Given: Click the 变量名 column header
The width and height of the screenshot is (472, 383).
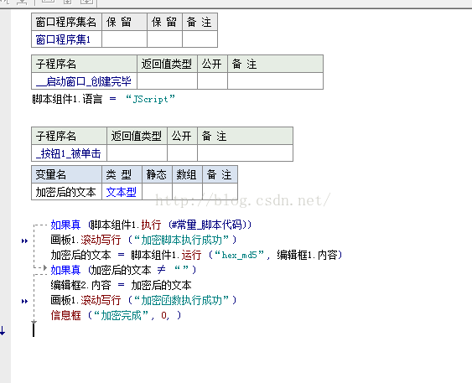Looking at the screenshot, I should [66, 174].
